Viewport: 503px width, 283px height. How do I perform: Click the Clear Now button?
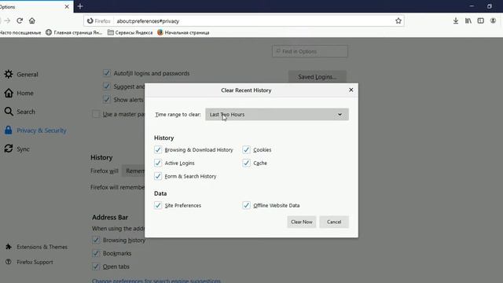(302, 222)
